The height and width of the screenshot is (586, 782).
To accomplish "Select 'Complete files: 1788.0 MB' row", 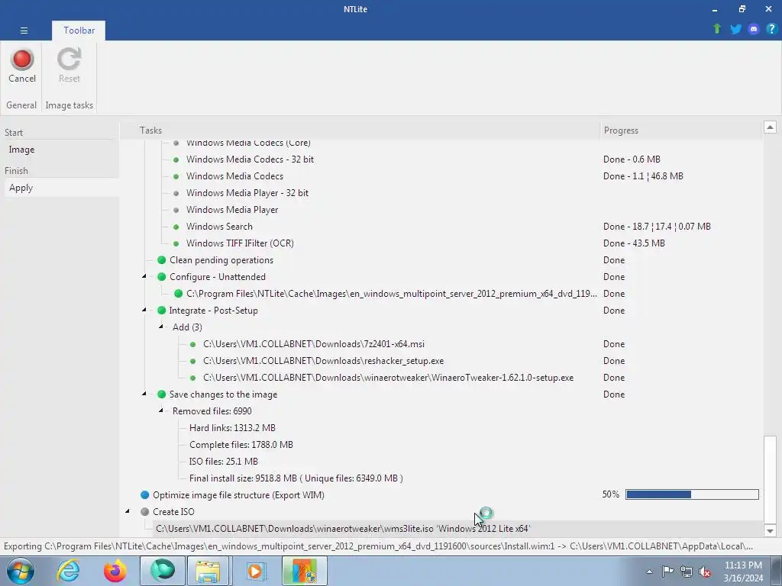I will [241, 445].
